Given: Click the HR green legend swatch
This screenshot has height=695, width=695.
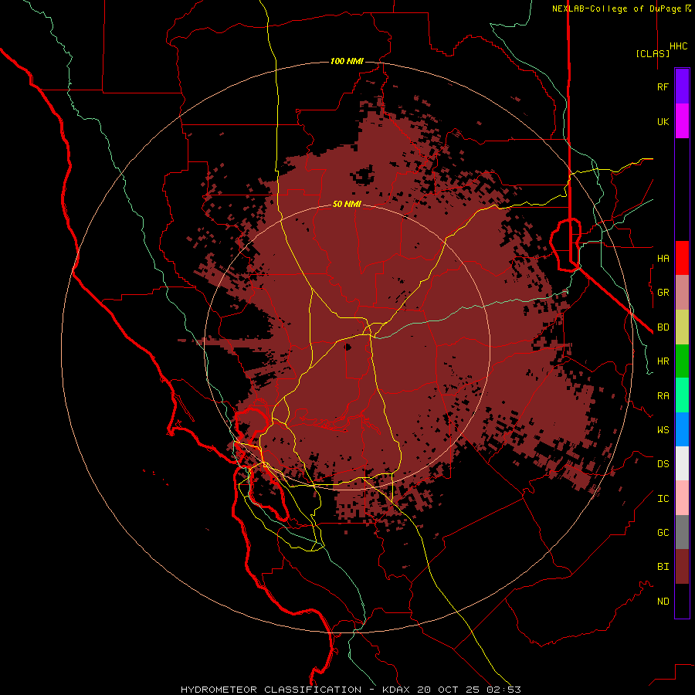Looking at the screenshot, I should point(682,361).
